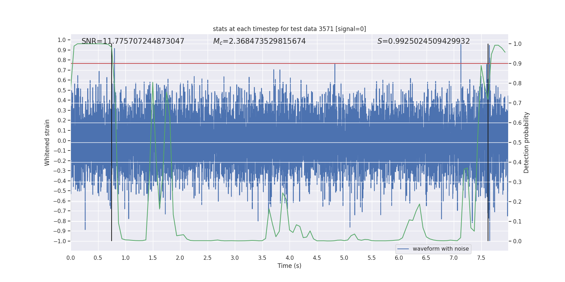565x282 pixels.
Task: Click the "Detection probability" axis label
Action: [x=527, y=142]
